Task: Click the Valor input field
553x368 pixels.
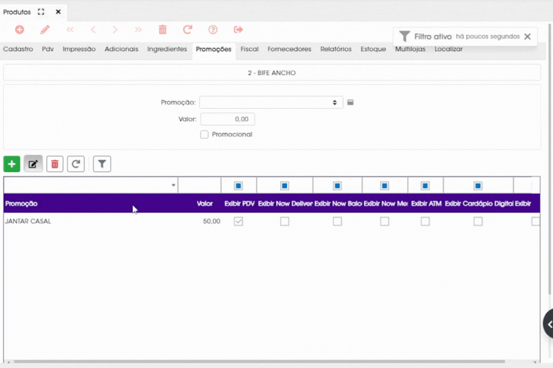Action: [x=228, y=119]
